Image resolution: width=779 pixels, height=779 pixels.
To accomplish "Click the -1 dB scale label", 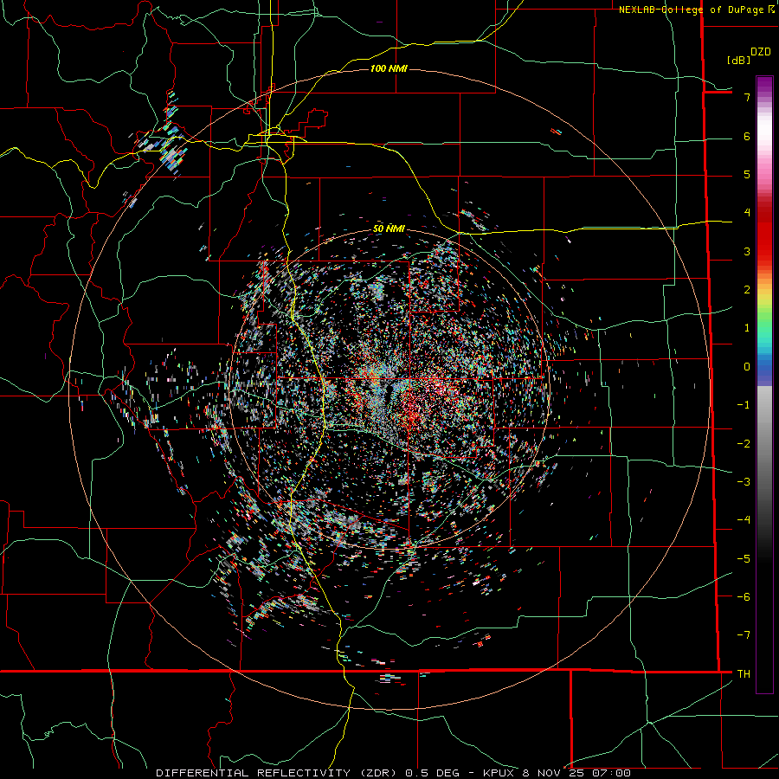I will [x=744, y=405].
